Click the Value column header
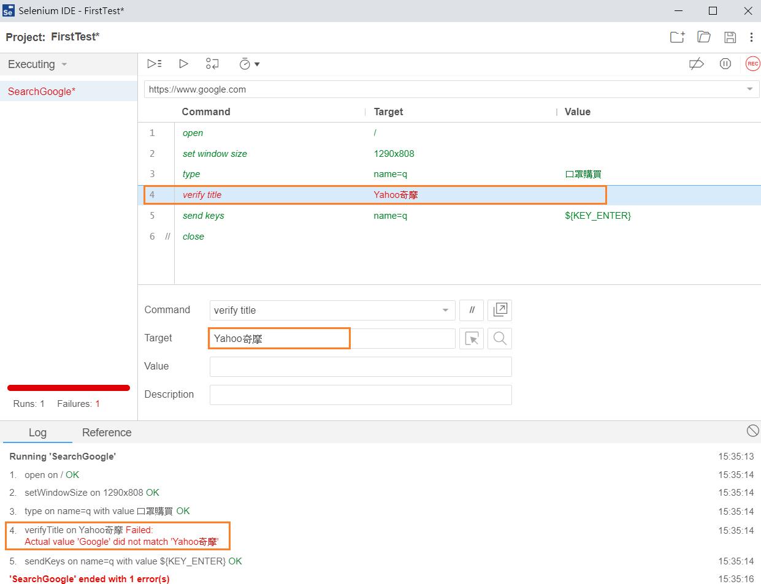Viewport: 761px width, 584px height. point(578,112)
